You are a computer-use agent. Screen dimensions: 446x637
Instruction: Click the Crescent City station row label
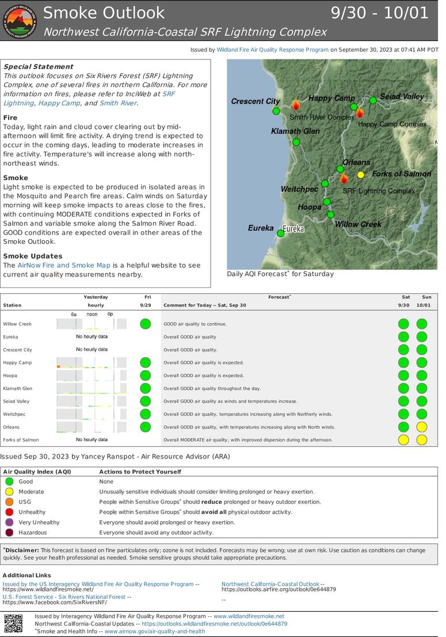click(x=17, y=350)
